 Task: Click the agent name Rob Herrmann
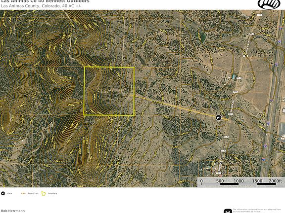(x=13, y=211)
